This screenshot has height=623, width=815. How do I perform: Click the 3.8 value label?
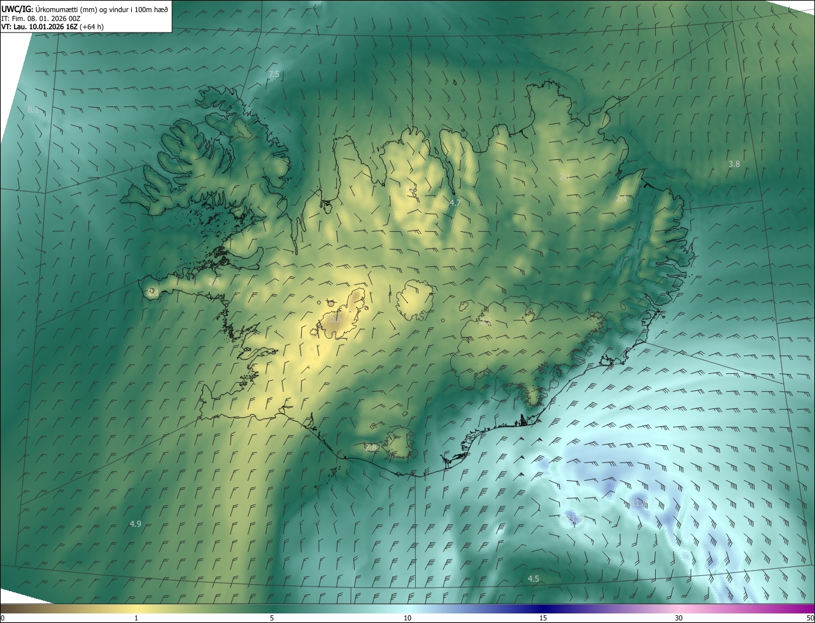734,164
